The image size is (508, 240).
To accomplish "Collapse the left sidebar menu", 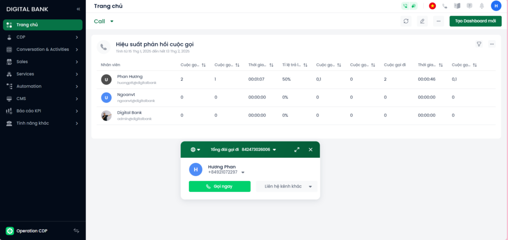I will pyautogui.click(x=78, y=9).
